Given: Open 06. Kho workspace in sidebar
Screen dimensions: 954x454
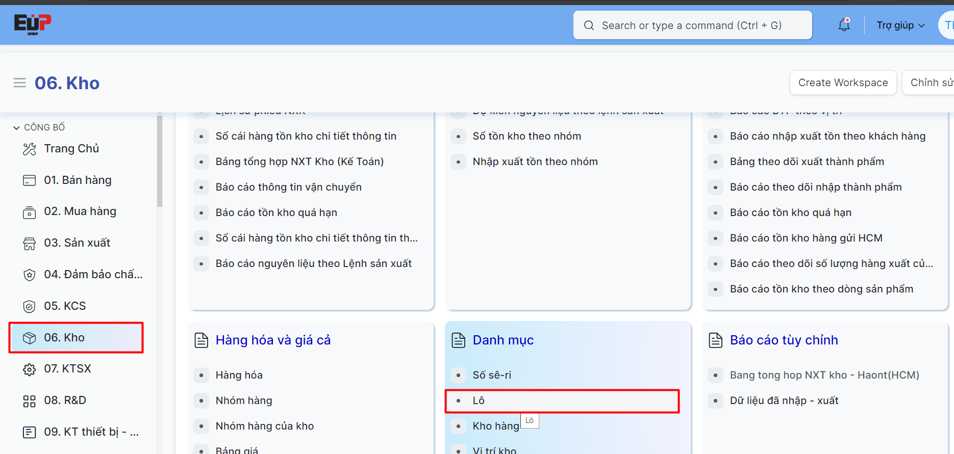Looking at the screenshot, I should click(x=64, y=338).
